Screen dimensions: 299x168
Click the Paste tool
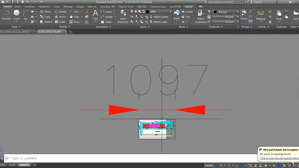279,15
